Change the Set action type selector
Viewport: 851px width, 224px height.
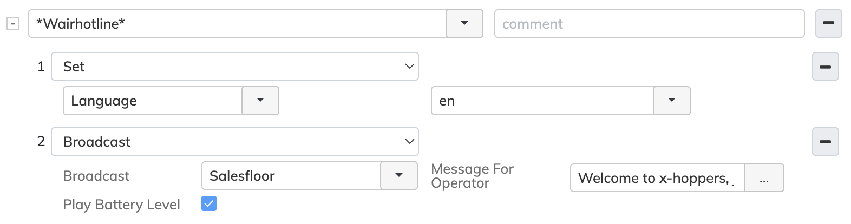234,67
